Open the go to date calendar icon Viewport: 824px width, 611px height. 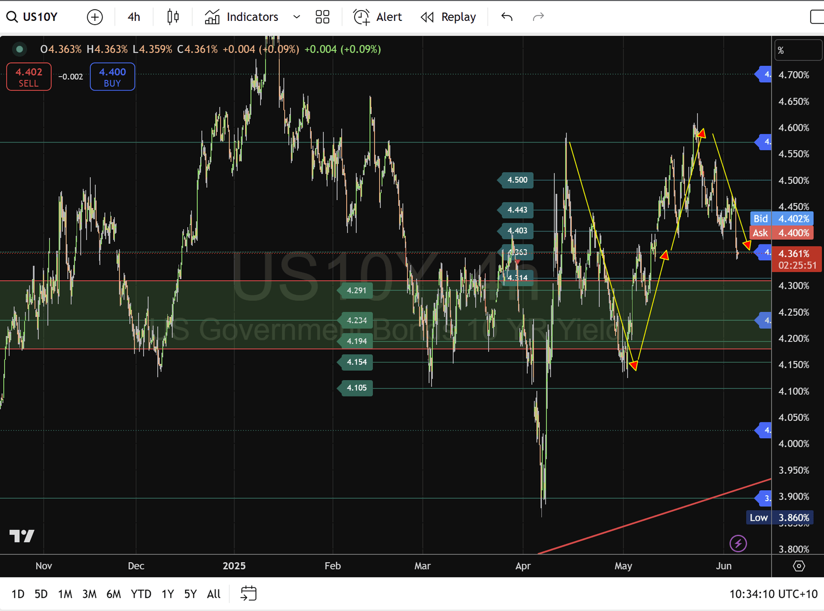point(248,593)
